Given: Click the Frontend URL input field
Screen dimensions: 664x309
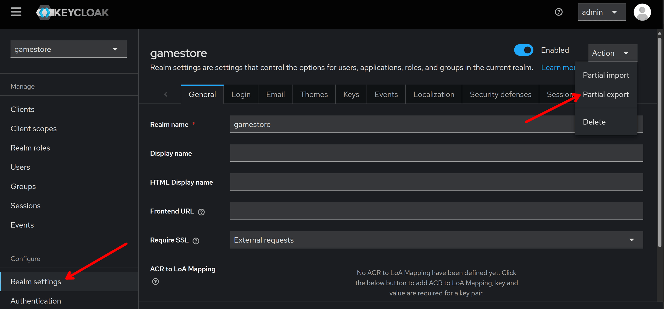Looking at the screenshot, I should tap(436, 211).
